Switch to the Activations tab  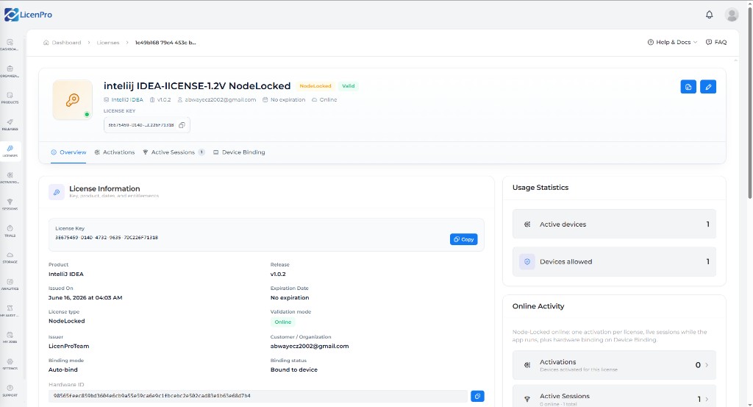114,152
